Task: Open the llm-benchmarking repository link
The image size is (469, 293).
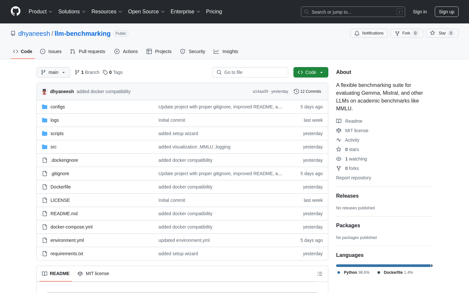Action: click(x=83, y=34)
